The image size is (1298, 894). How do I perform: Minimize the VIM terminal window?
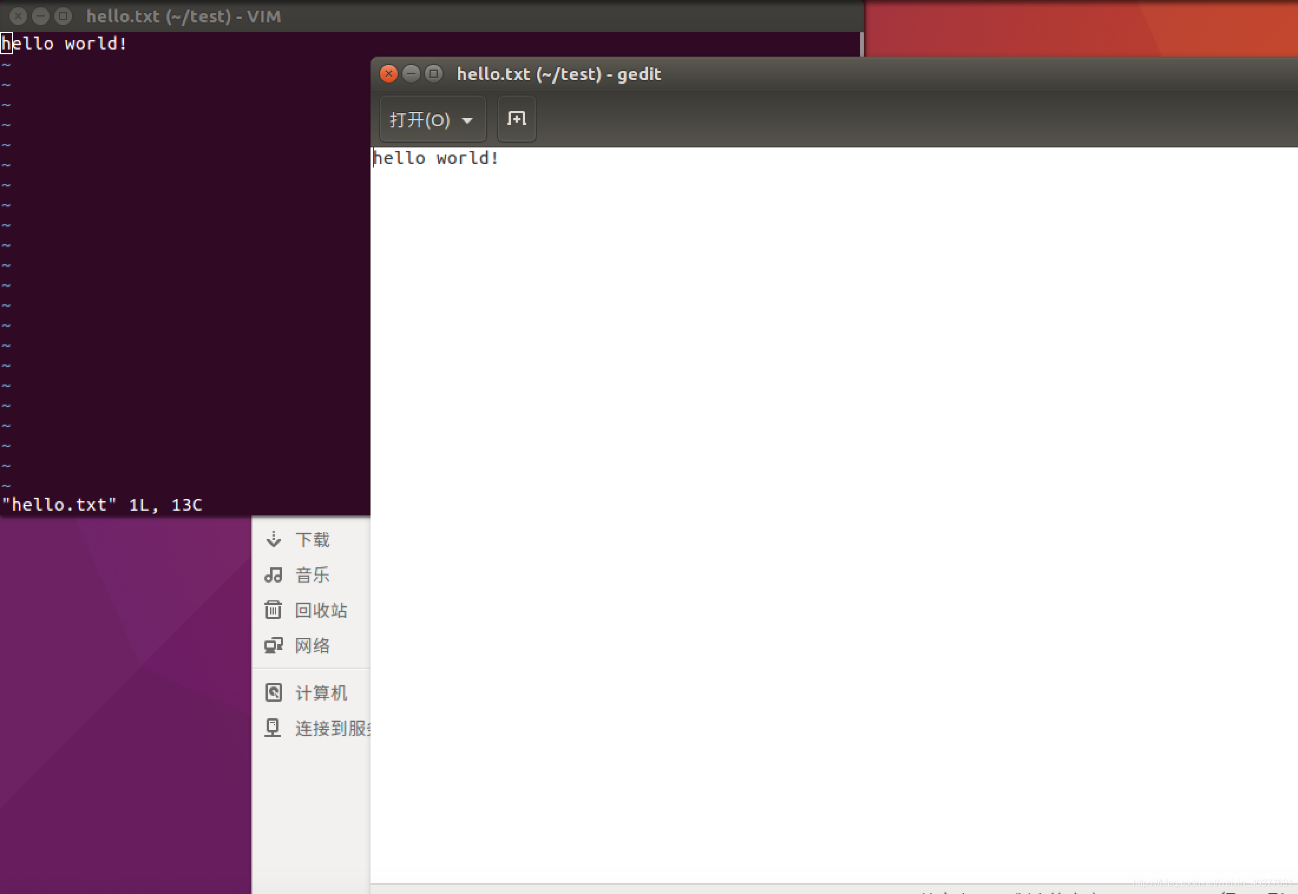point(41,16)
